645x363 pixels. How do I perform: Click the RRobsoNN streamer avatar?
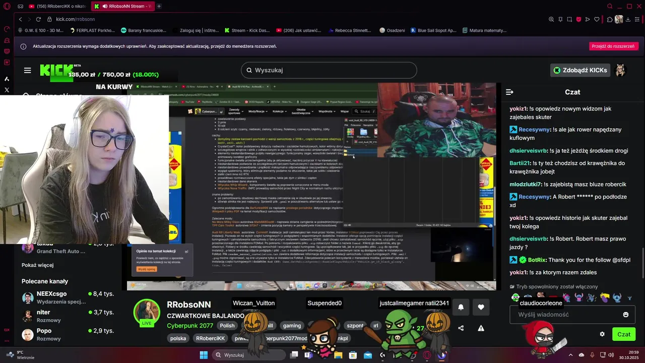click(147, 313)
